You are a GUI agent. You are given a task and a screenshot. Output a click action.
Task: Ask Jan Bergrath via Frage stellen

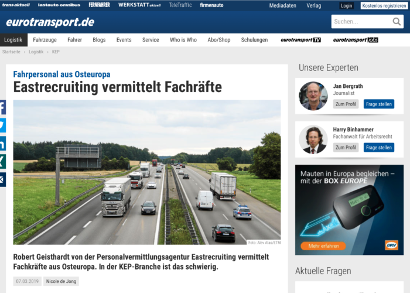378,104
